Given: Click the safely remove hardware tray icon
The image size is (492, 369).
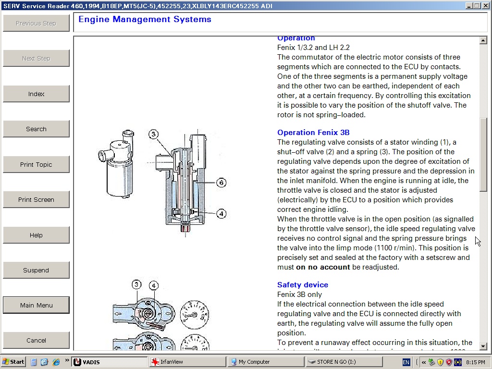Looking at the screenshot, I should tap(432, 362).
